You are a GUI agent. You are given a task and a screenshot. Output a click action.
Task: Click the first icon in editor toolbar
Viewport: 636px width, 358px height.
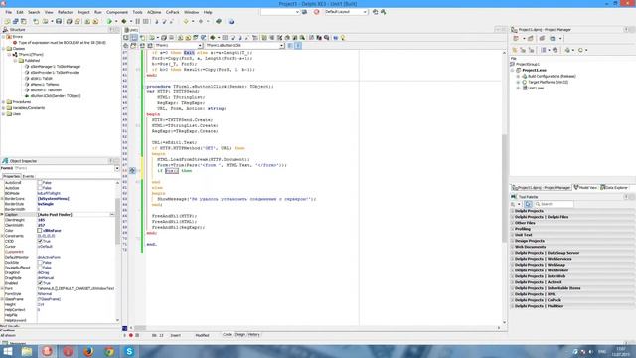[x=126, y=38]
